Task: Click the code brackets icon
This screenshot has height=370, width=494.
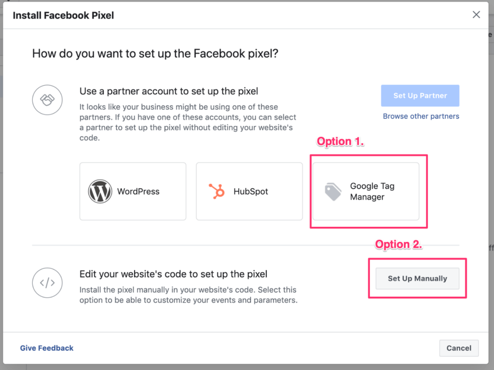Action: pos(47,283)
